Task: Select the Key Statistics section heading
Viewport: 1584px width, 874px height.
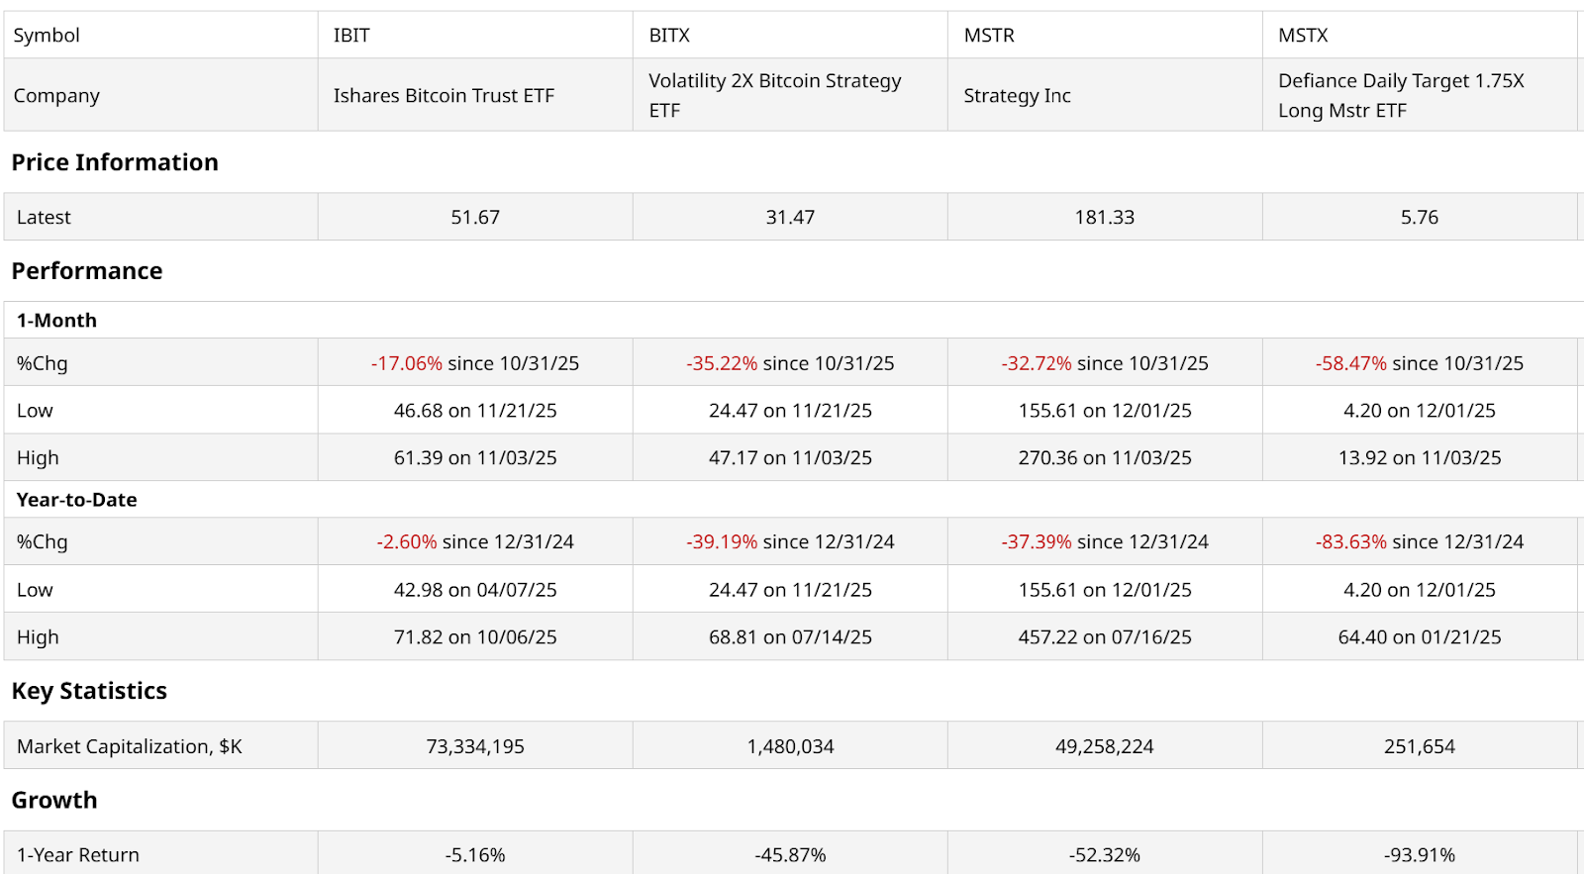Action: tap(89, 691)
